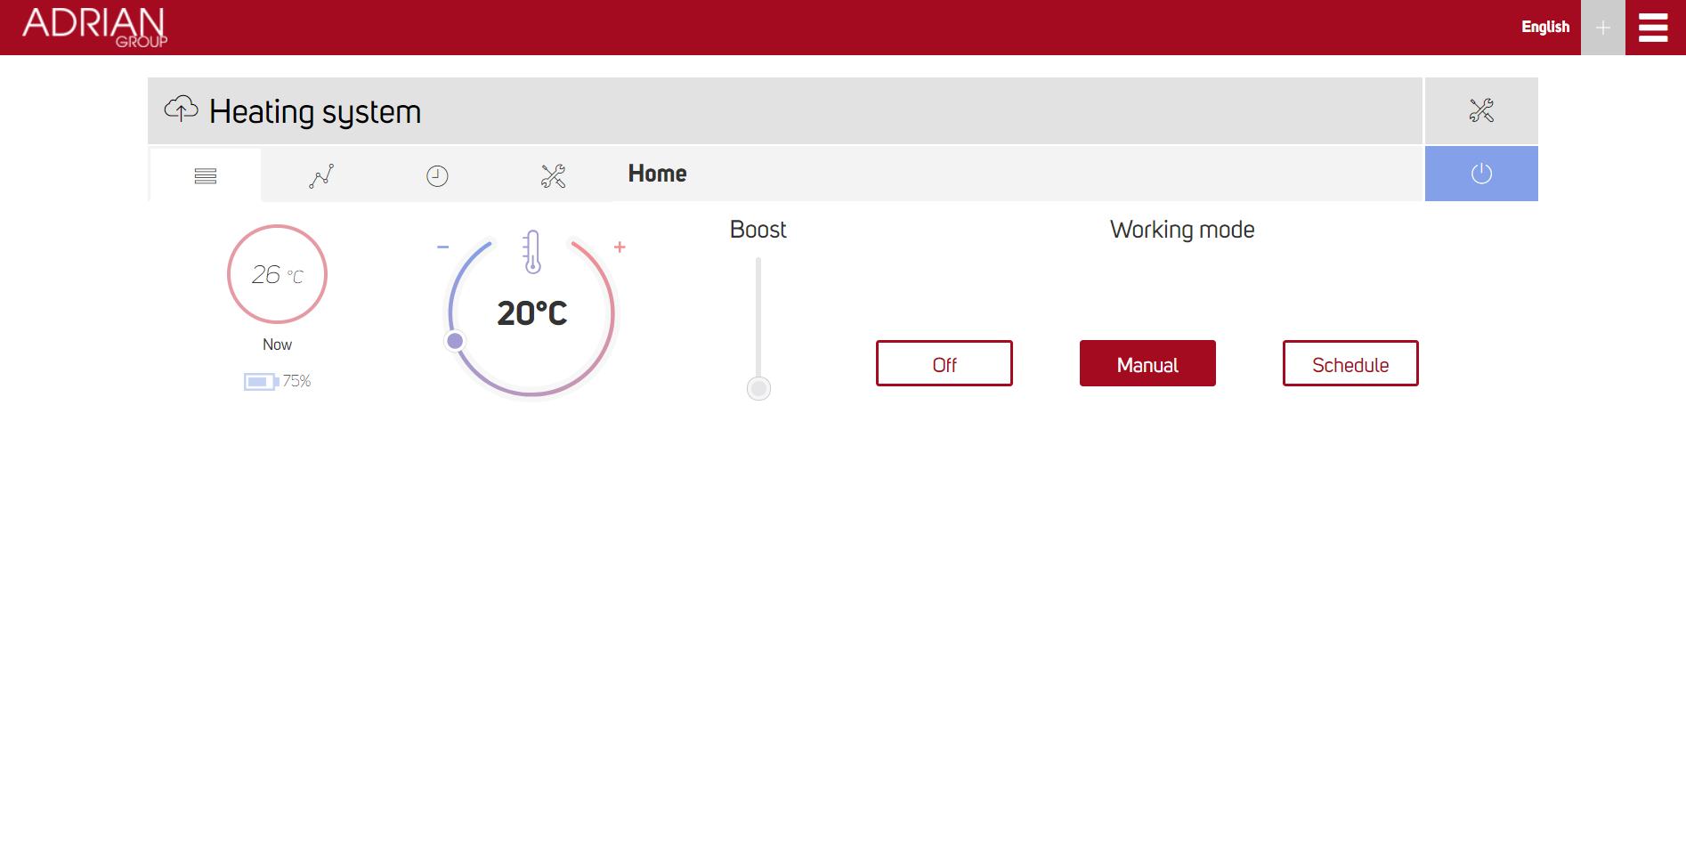Click the plus add button in header
Screen dimensions: 1686x843
[1603, 28]
